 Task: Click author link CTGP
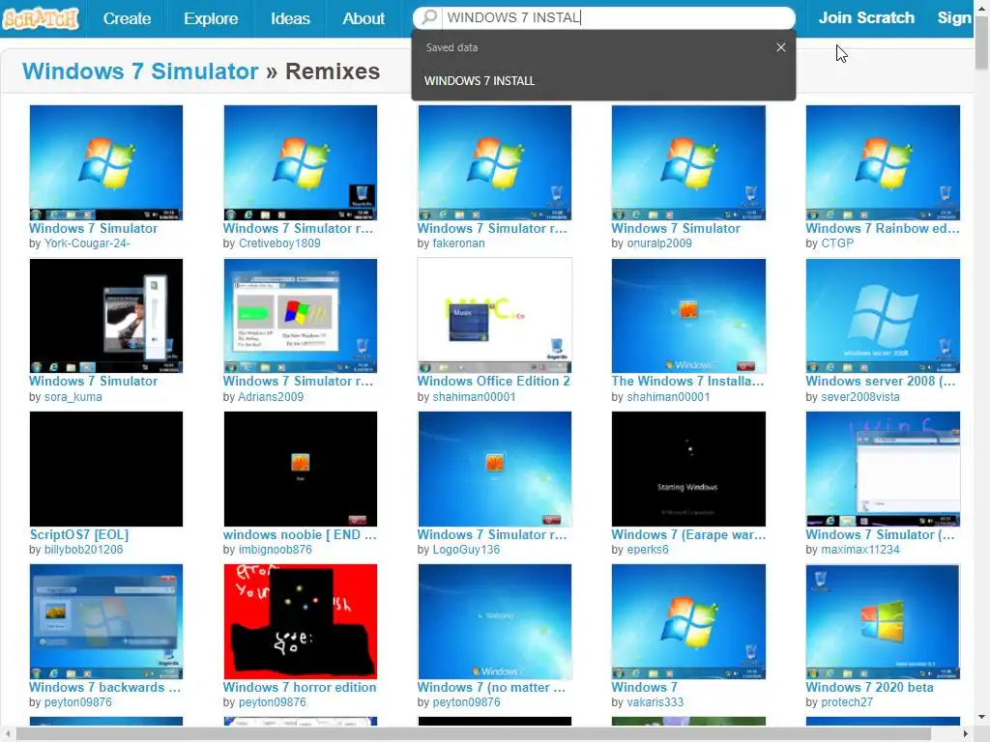(837, 243)
